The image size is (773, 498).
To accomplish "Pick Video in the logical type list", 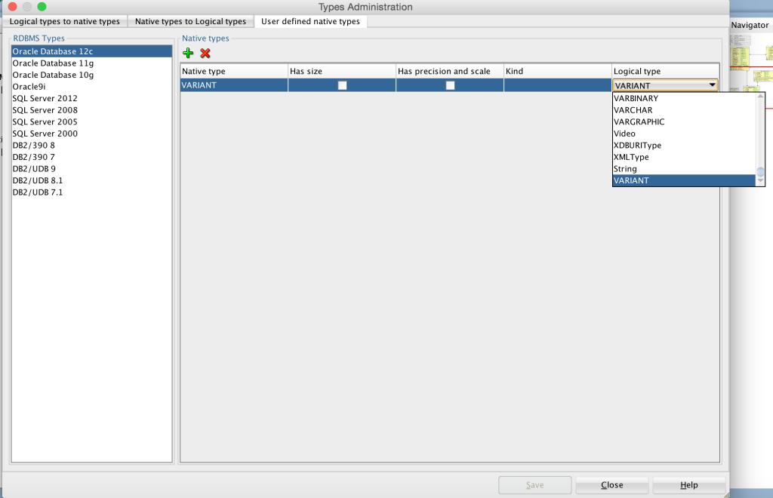I will tap(684, 134).
